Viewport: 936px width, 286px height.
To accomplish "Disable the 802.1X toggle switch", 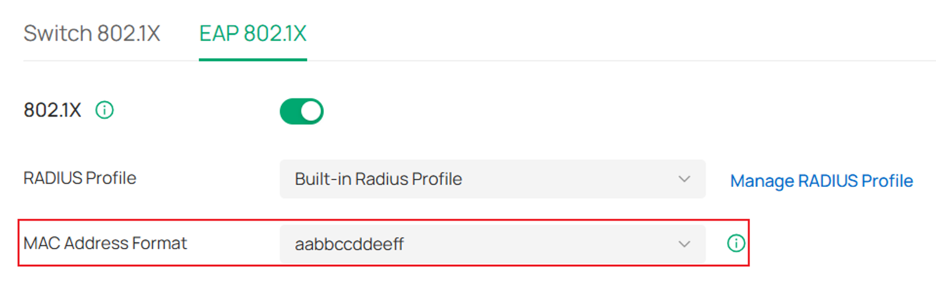I will point(301,111).
